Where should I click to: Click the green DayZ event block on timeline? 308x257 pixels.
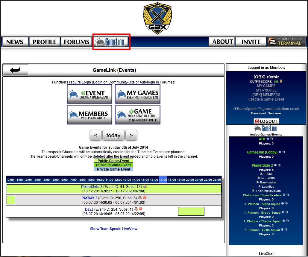tap(191, 211)
